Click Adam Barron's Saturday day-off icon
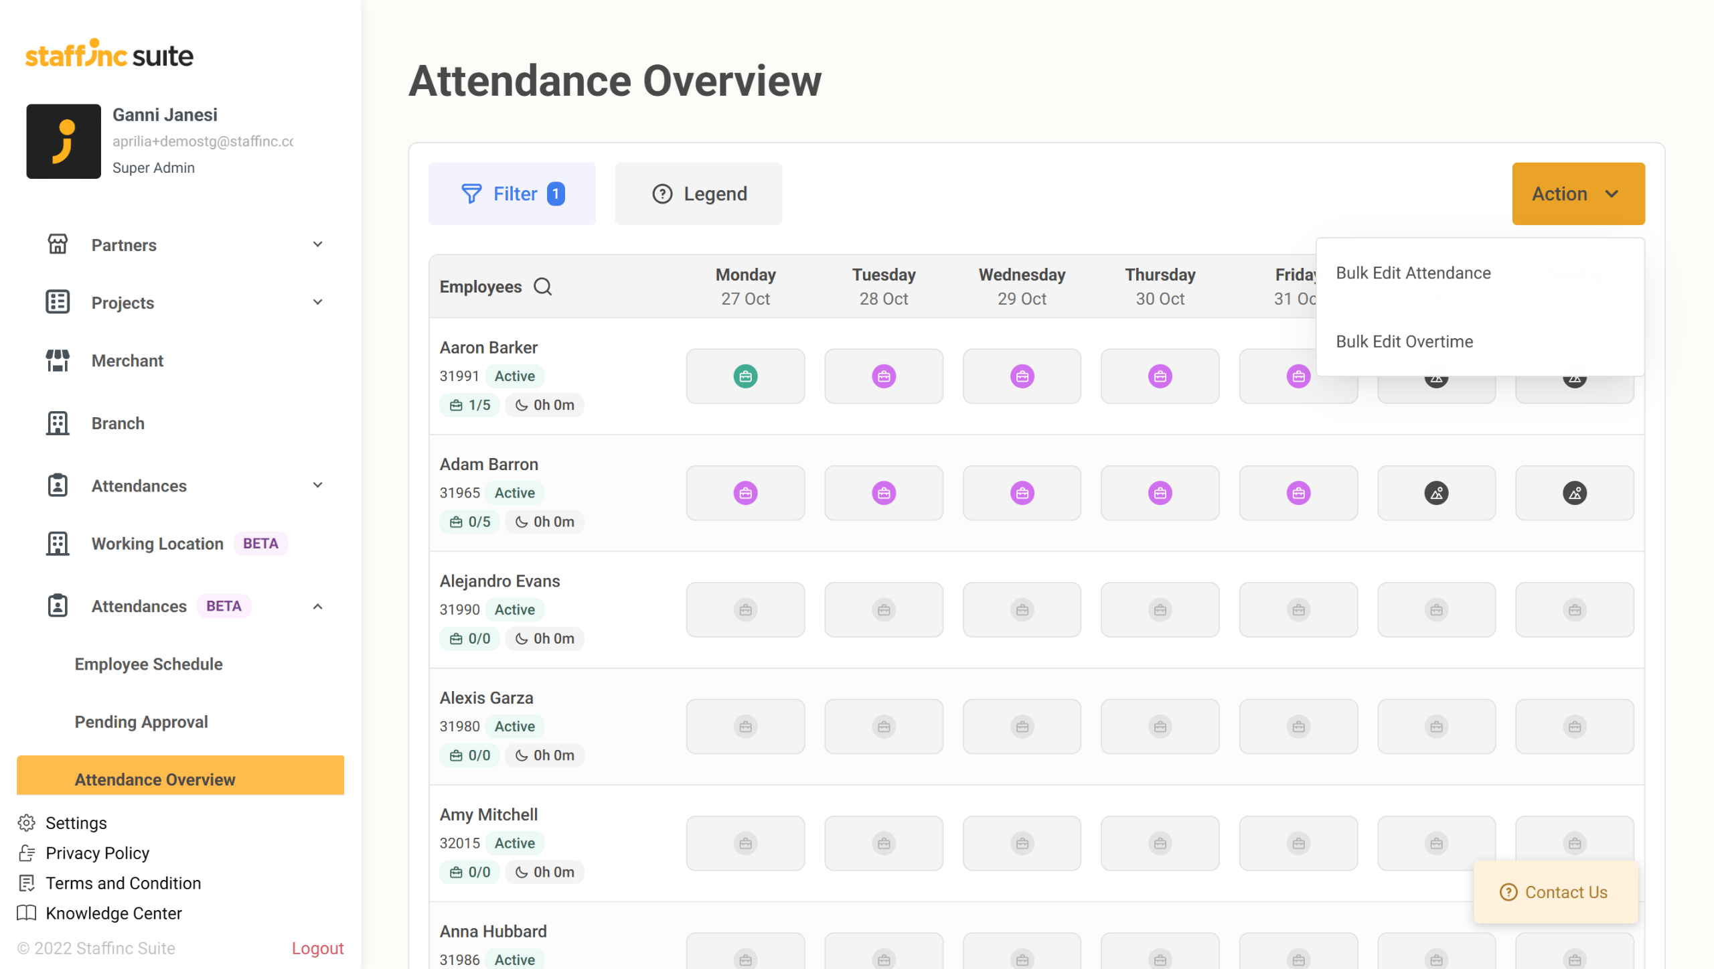The height and width of the screenshot is (969, 1714). coord(1436,494)
